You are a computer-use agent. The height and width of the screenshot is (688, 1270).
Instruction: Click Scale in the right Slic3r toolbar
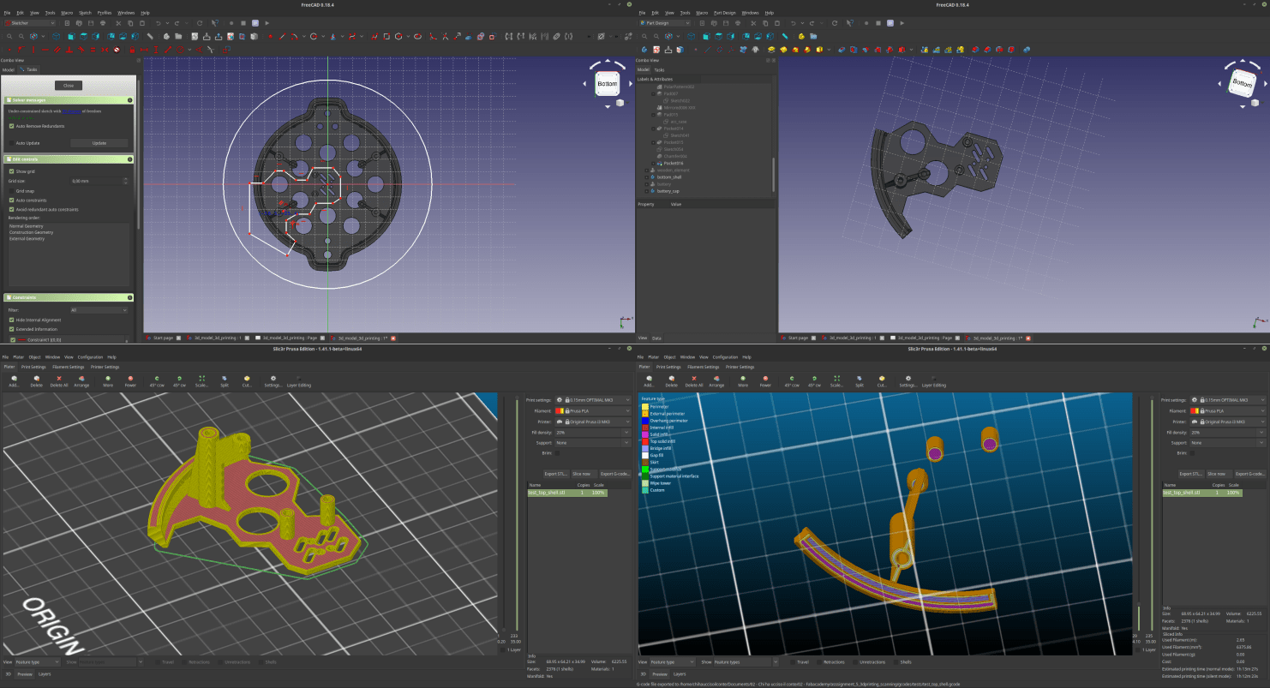836,381
